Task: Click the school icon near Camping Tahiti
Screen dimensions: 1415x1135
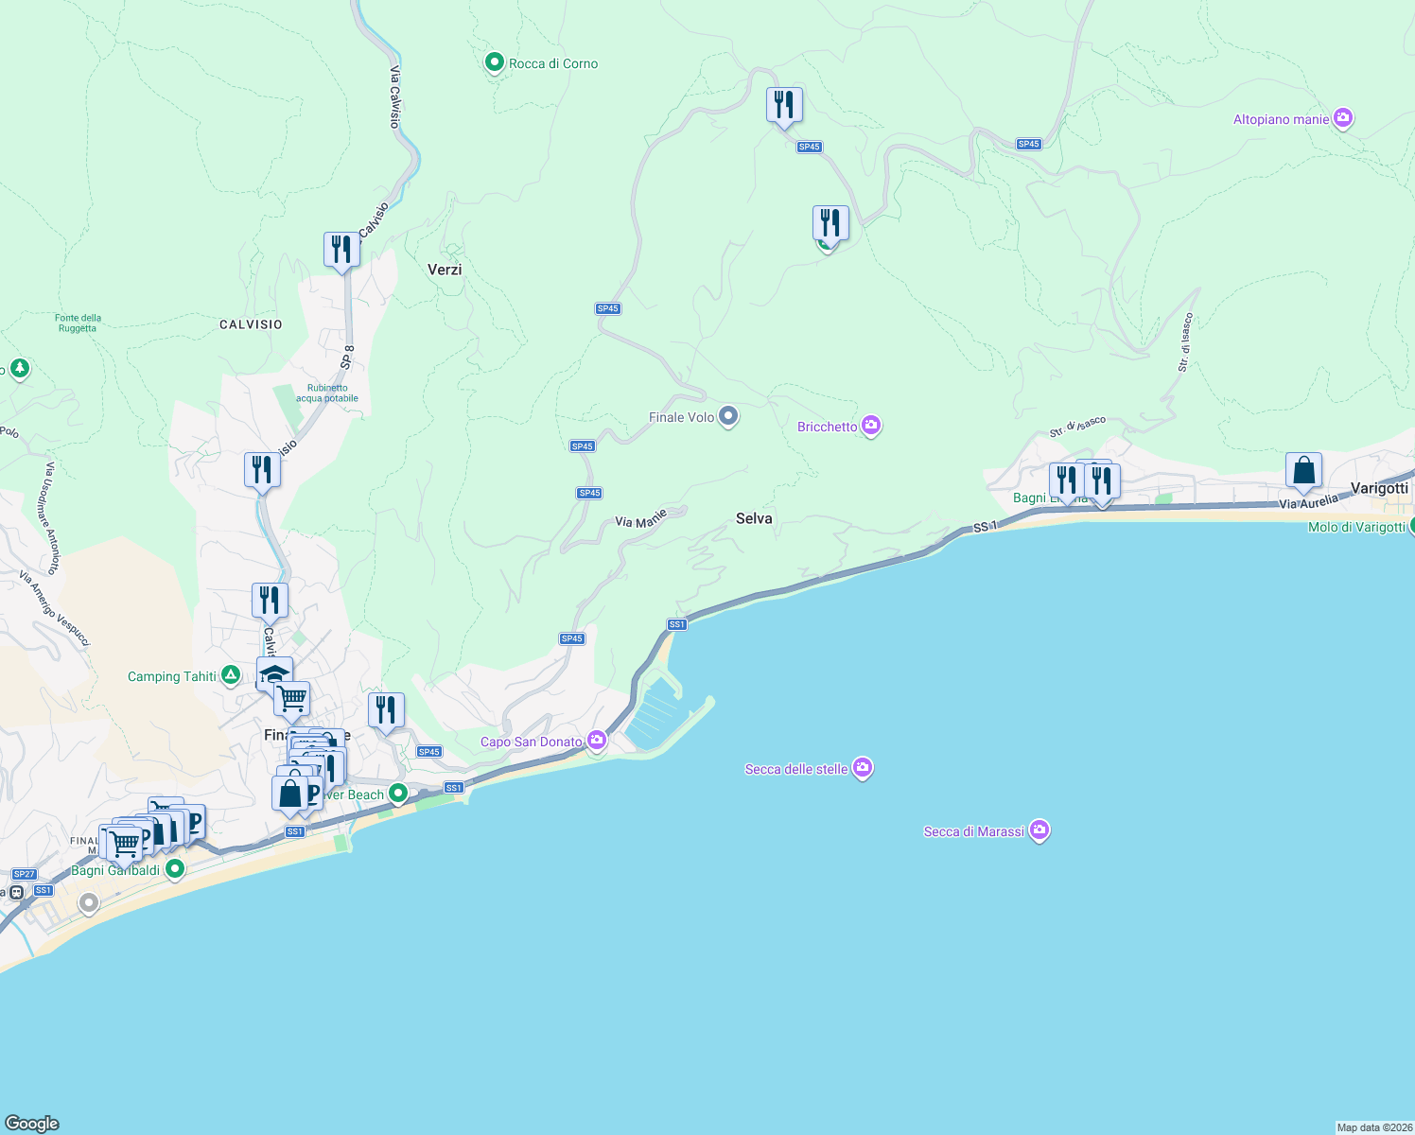Action: (273, 673)
